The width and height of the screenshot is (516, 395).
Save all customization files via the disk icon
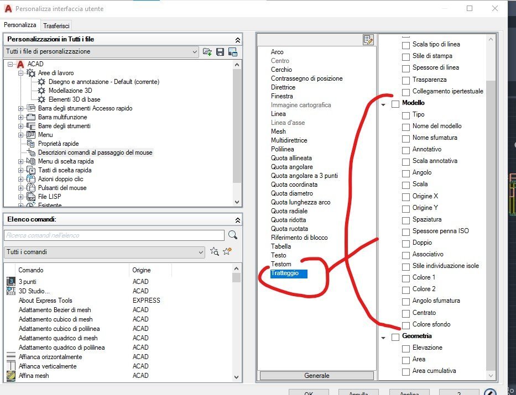[220, 51]
